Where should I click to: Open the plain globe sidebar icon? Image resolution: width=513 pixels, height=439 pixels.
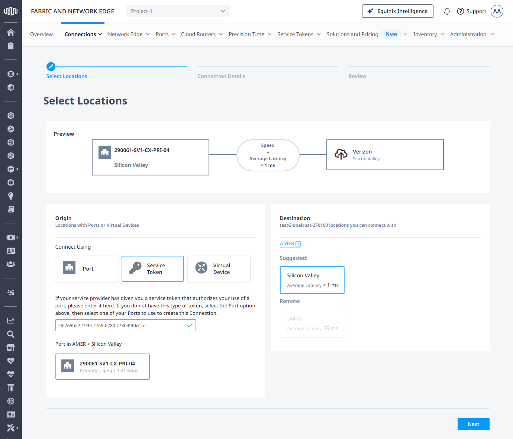click(11, 401)
